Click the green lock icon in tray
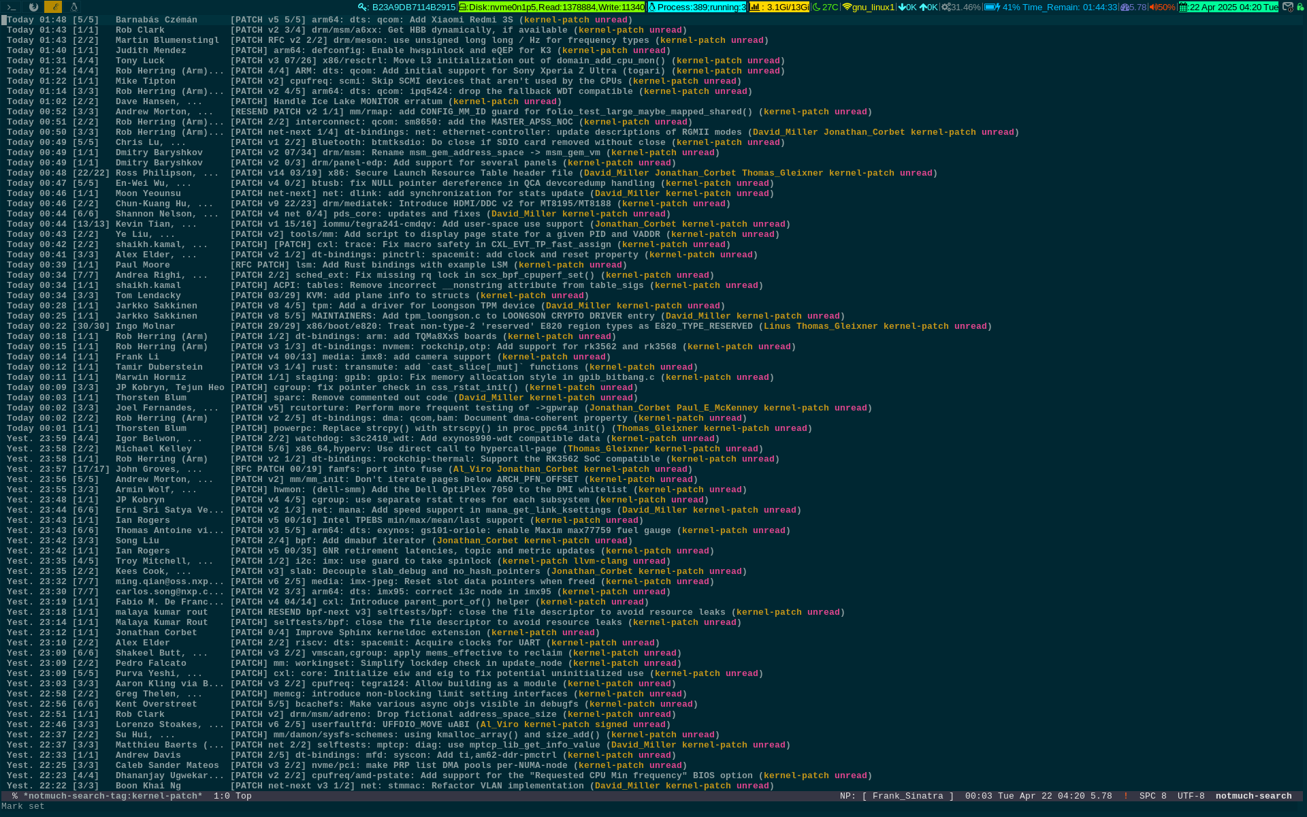 click(1300, 7)
